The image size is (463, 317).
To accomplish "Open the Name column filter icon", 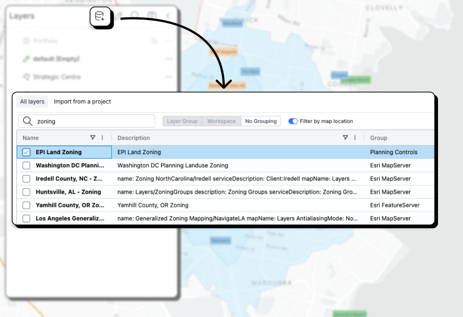I will pyautogui.click(x=93, y=138).
